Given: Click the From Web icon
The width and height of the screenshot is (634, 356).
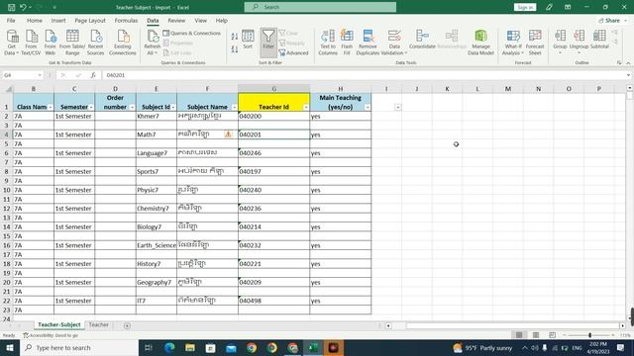Looking at the screenshot, I should pos(51,42).
